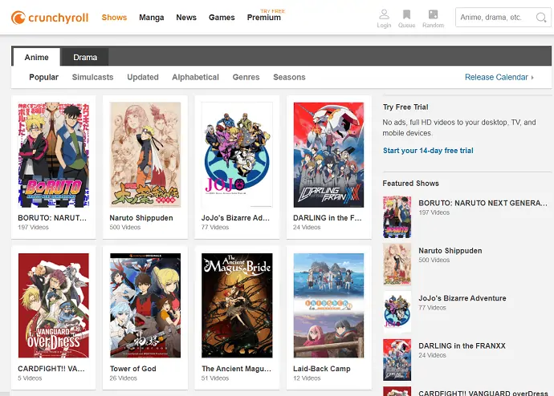
Task: Open the Boruto poster in the grid
Action: (x=53, y=155)
